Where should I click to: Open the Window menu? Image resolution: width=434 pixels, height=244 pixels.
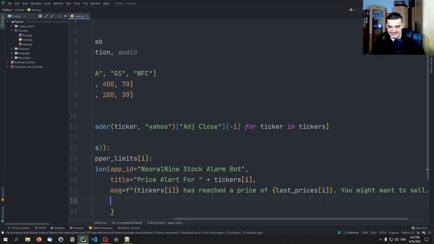point(96,3)
